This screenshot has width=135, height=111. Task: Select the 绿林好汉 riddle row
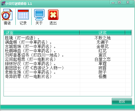(68, 64)
